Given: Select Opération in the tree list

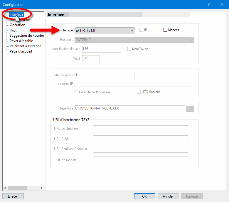Looking at the screenshot, I should (17, 25).
